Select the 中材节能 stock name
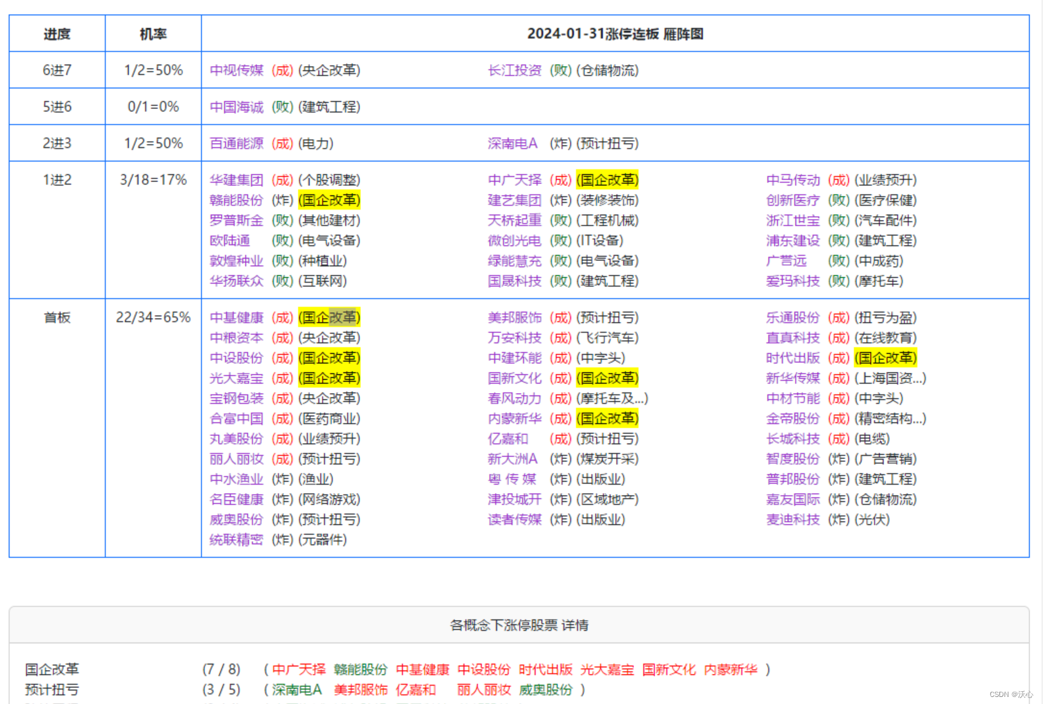1043x704 pixels. tap(793, 398)
